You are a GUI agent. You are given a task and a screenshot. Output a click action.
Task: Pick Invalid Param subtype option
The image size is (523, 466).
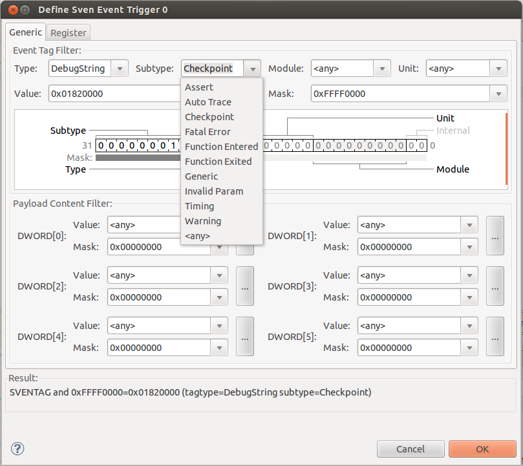[x=214, y=191]
